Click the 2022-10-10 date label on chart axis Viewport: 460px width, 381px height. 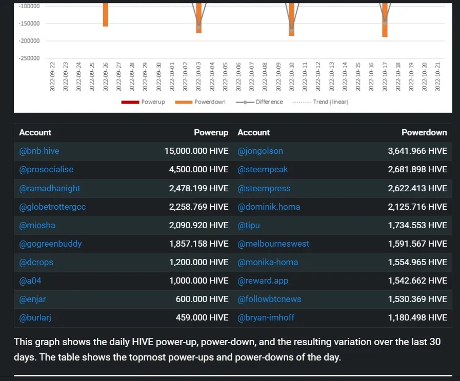coord(291,76)
